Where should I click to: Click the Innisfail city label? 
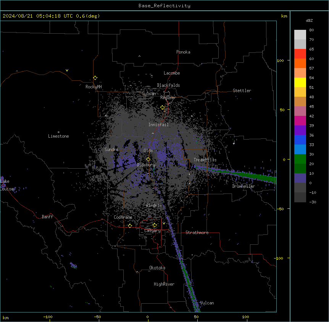tap(158, 125)
